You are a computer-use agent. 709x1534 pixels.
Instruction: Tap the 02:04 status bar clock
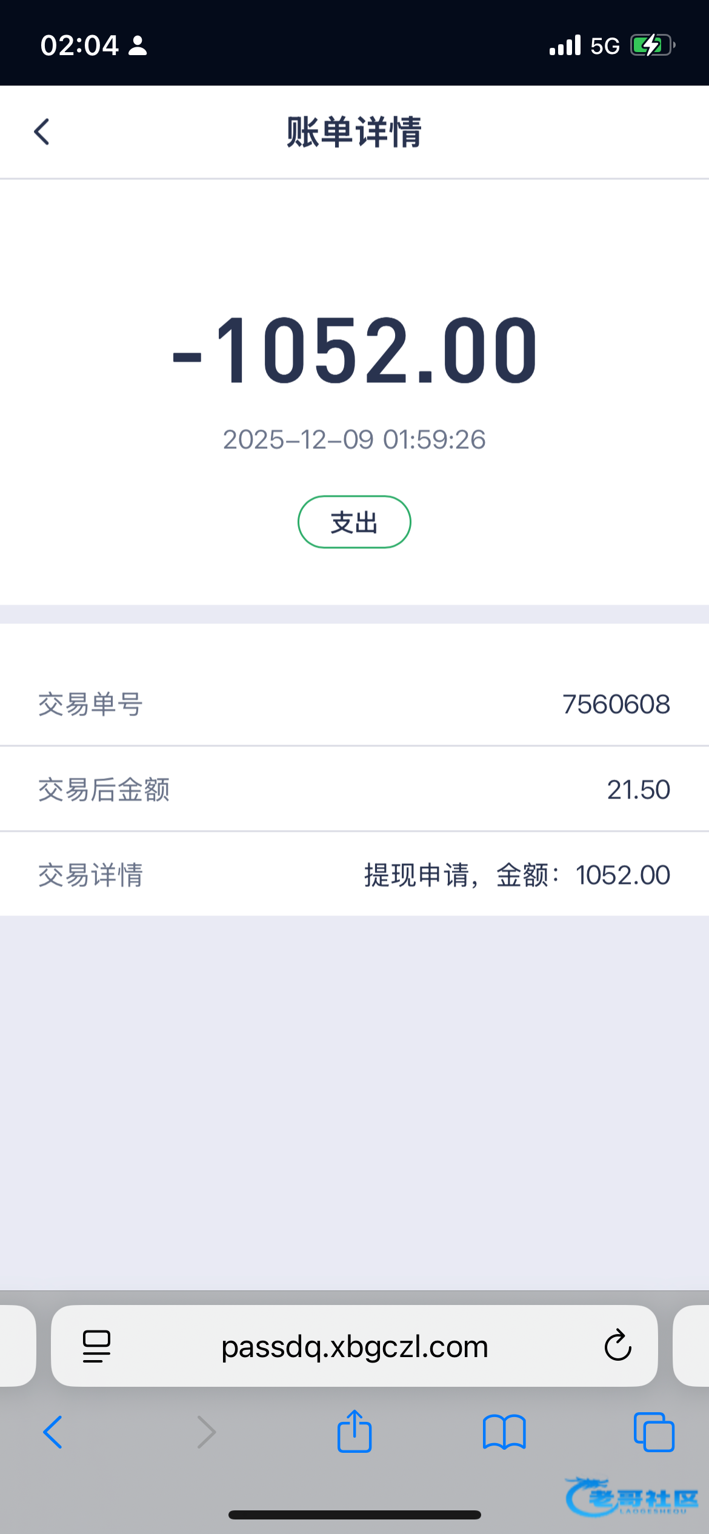(79, 45)
